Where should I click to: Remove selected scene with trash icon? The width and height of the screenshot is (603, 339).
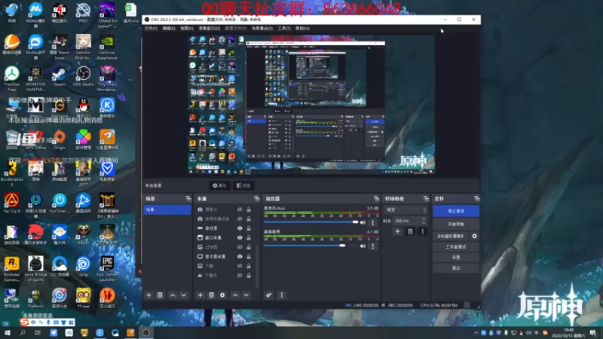[x=160, y=295]
